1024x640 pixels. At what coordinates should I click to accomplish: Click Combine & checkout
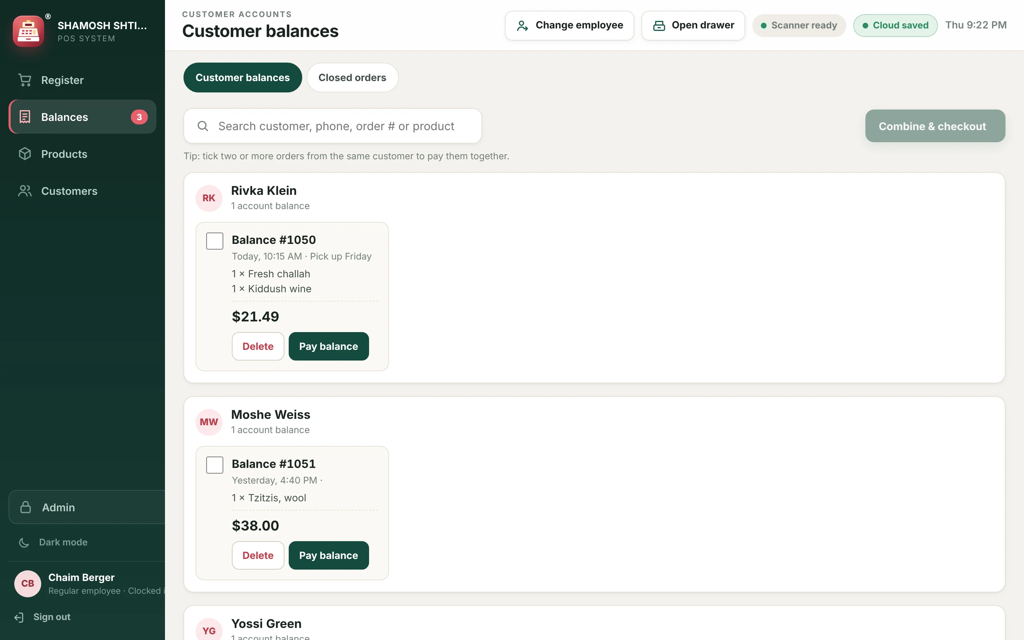click(x=935, y=126)
